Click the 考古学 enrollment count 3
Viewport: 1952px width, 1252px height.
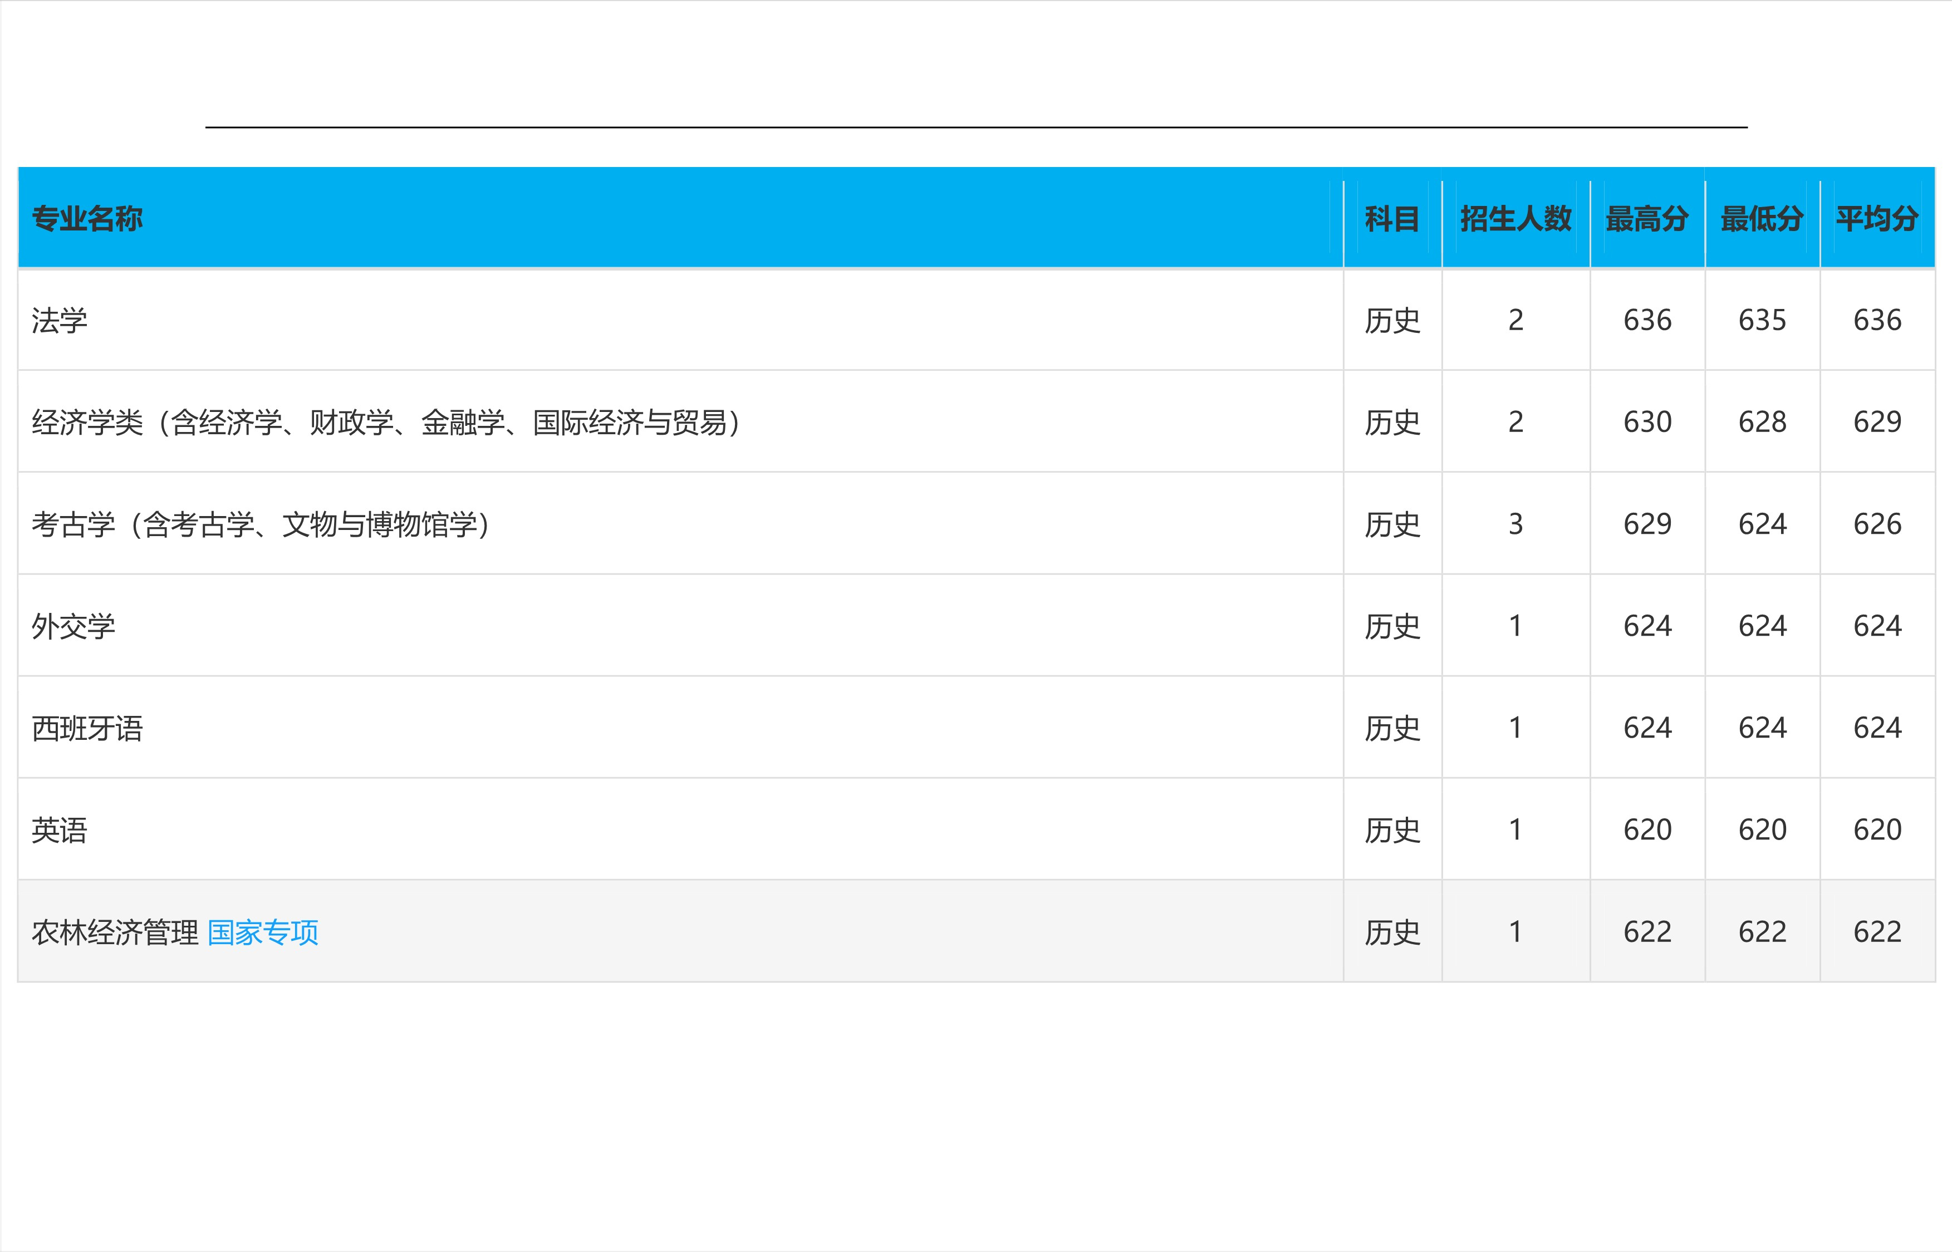1516,524
